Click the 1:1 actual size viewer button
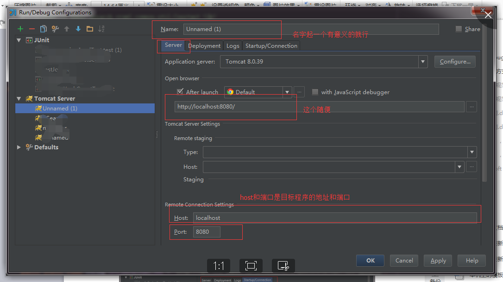503x282 pixels. coord(219,266)
